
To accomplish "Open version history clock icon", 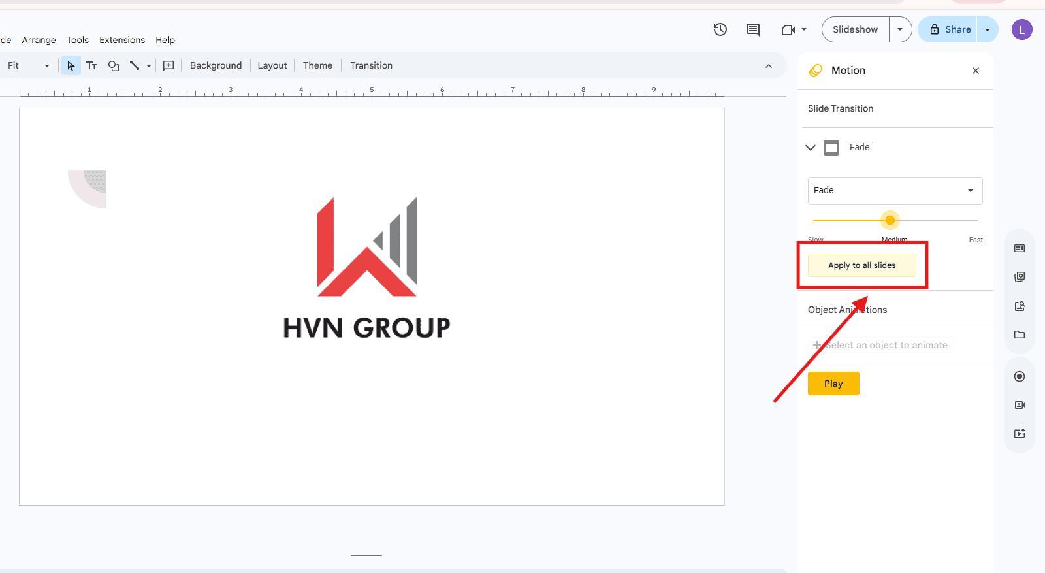I will [x=720, y=29].
